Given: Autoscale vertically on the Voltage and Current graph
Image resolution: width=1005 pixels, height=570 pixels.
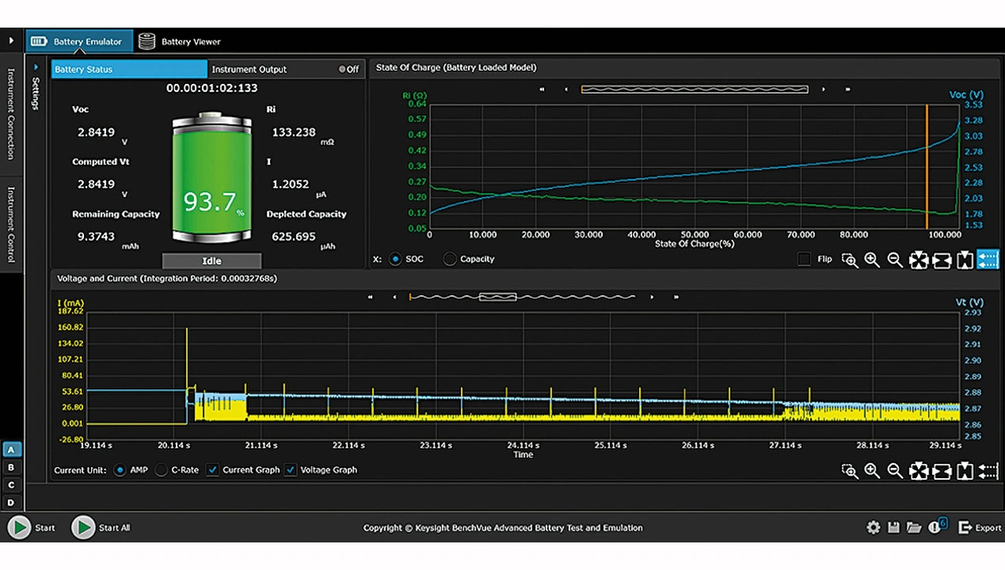Looking at the screenshot, I should (964, 471).
